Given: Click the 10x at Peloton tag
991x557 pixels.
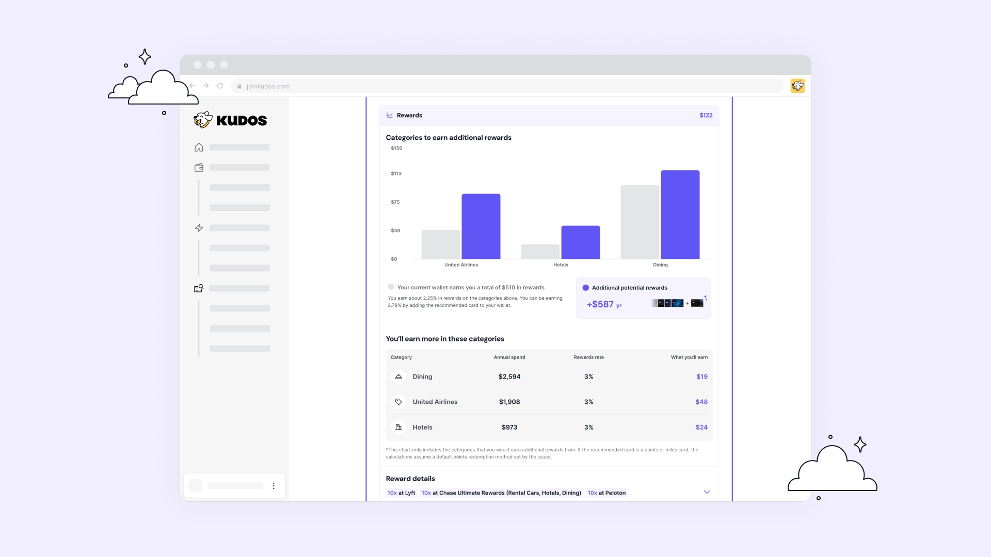Looking at the screenshot, I should [x=606, y=493].
